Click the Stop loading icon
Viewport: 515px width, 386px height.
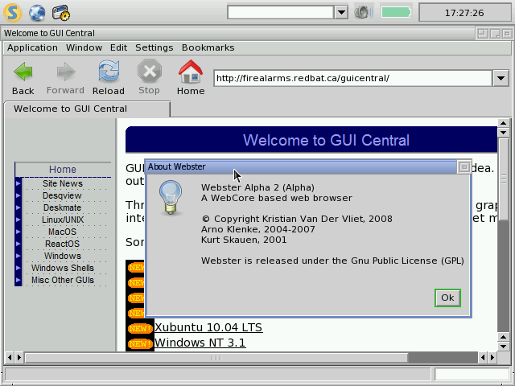(x=150, y=71)
